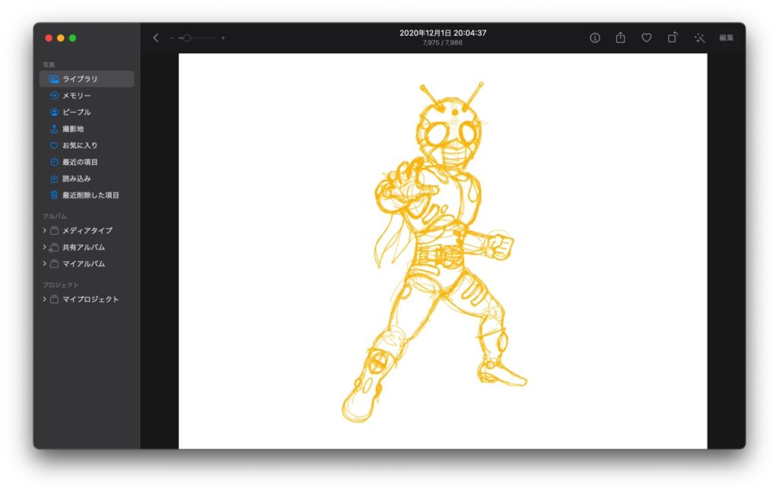779x493 pixels.
Task: Toggle favorite with the heart icon
Action: [647, 38]
